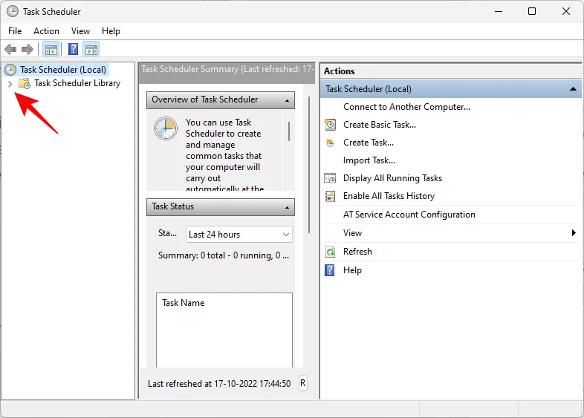Toggle the Show/Hide Action Pane toolbar icon

pos(91,50)
